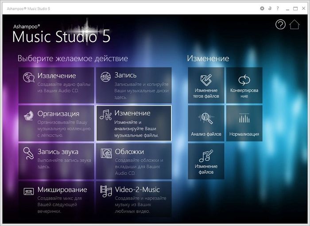The width and height of the screenshot is (310, 226).
Task: Launch the Микширование cassette tile
Action: click(56, 199)
